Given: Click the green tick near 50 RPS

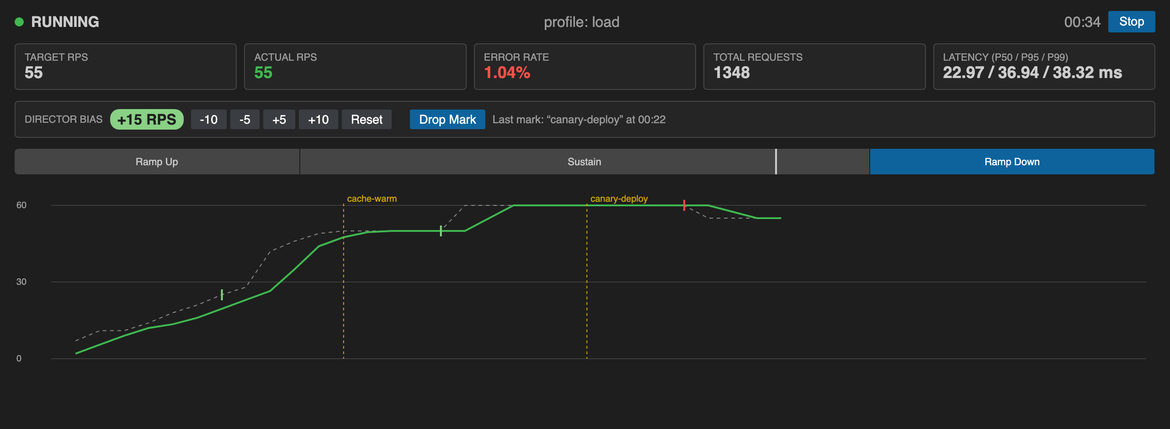Looking at the screenshot, I should [x=441, y=231].
